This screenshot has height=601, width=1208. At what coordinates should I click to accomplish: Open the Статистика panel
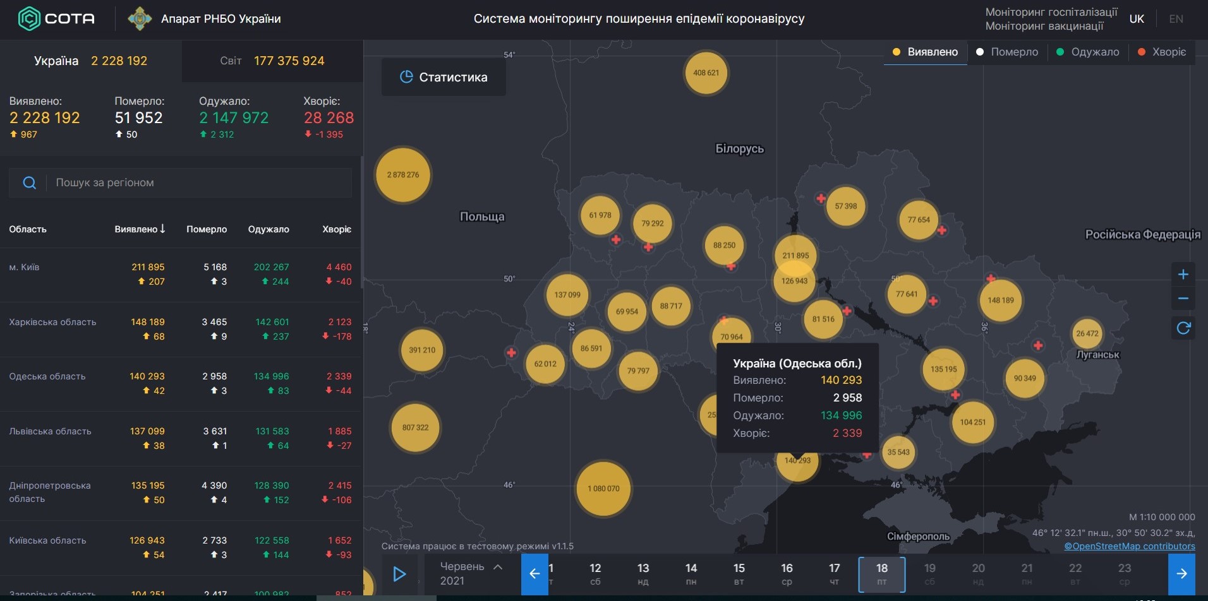point(444,77)
